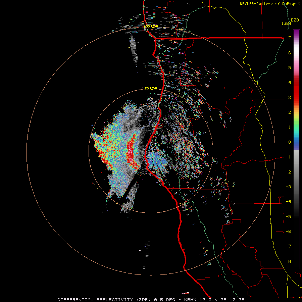Click the 7 value on color scale
302x302 pixels.
[x=290, y=38]
